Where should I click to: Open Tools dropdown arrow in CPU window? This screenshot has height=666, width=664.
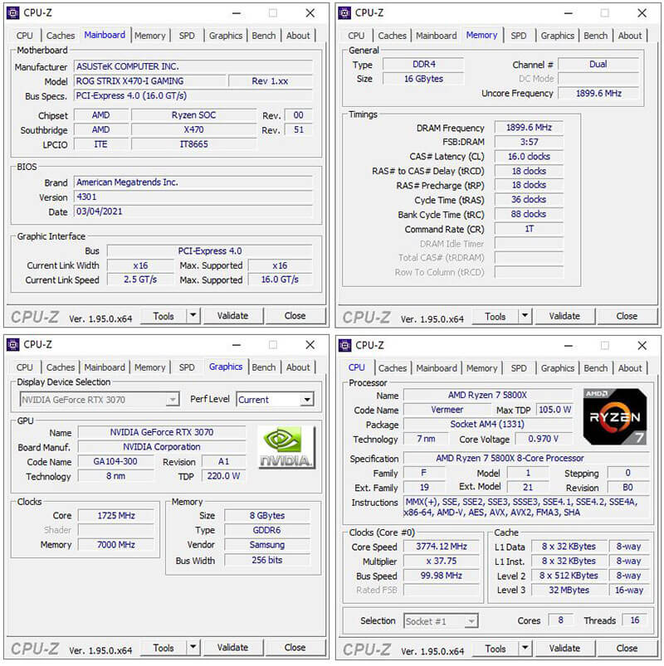(525, 648)
